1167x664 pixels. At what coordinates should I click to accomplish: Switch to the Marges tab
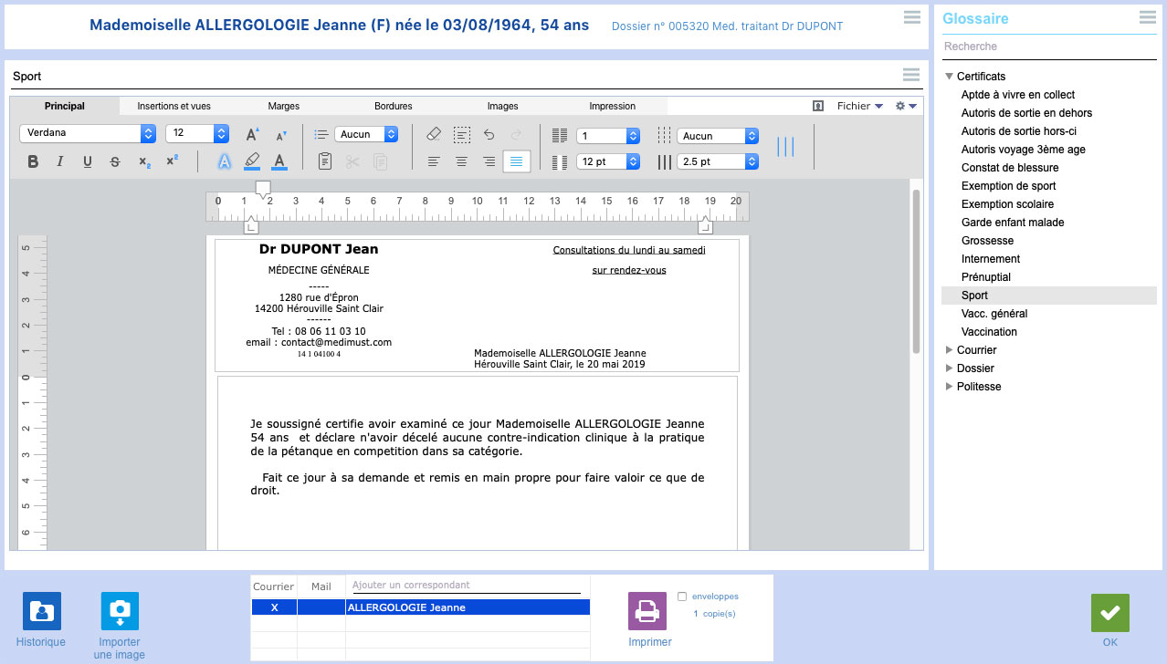[283, 106]
